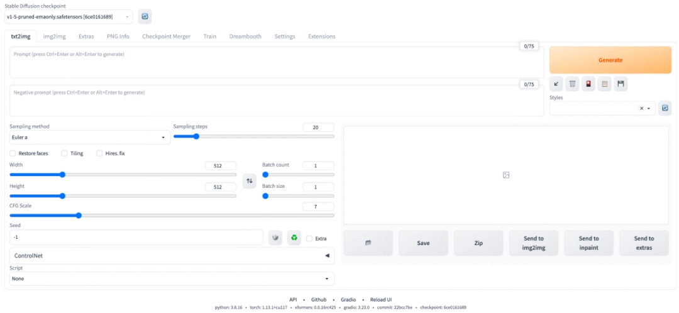Check the Extra seed options checkbox
This screenshot has width=679, height=313.
coord(309,238)
